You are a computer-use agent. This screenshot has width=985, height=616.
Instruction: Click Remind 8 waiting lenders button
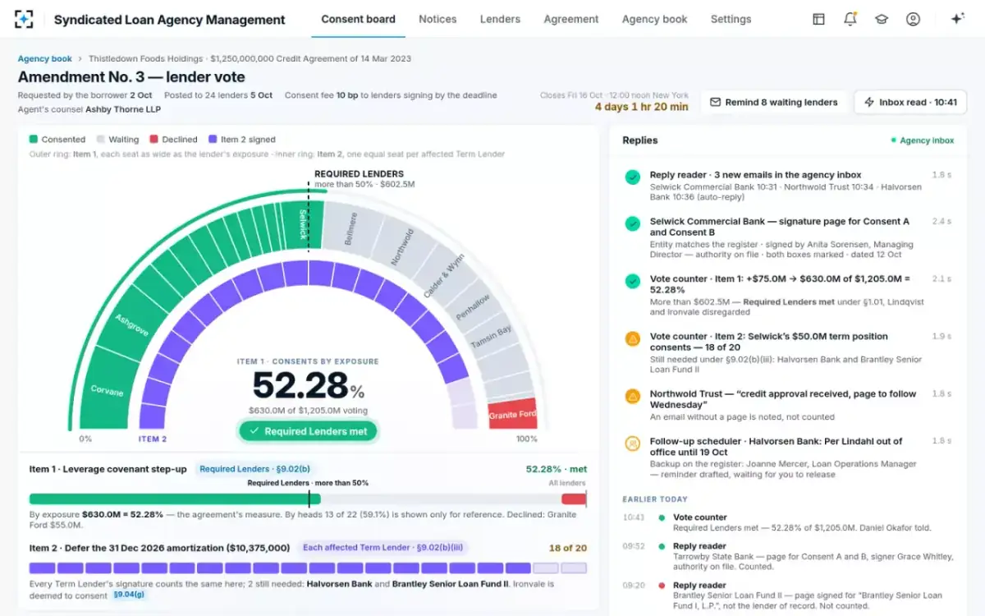[x=772, y=102]
